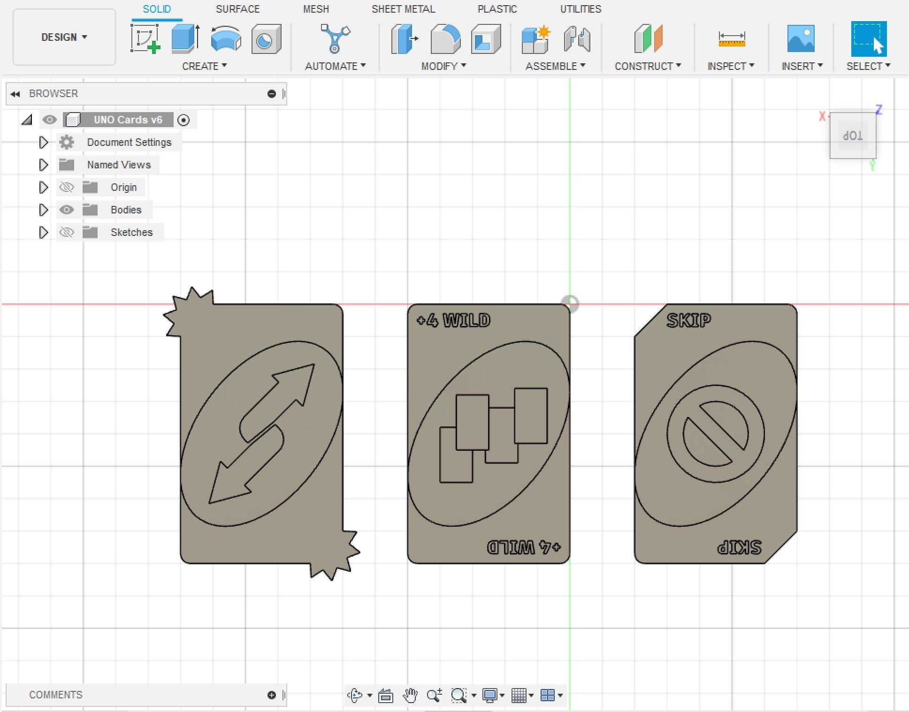The width and height of the screenshot is (909, 712).
Task: Toggle Origin folder visibility eye
Action: coord(67,187)
